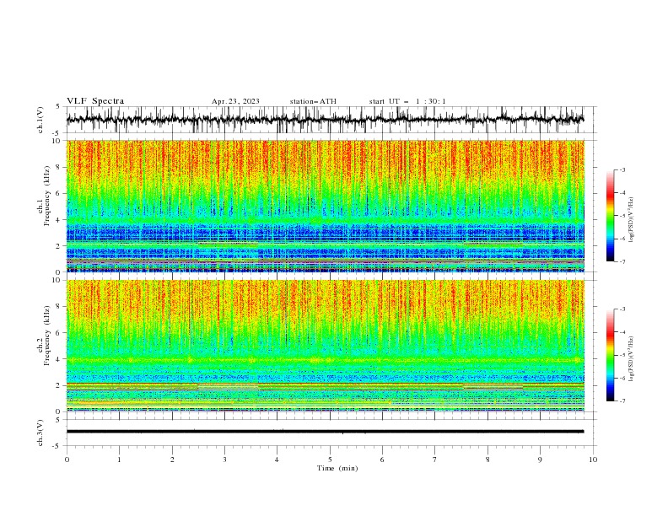This screenshot has width=668, height=516.
Task: Click the "station=ATH" header label
Action: point(313,101)
